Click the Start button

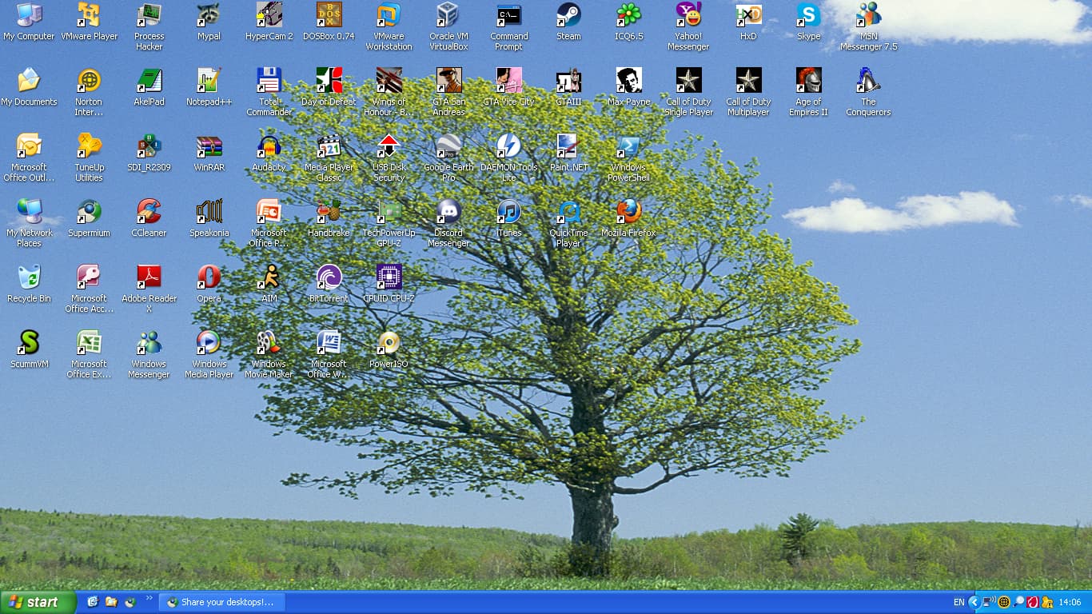(x=37, y=602)
